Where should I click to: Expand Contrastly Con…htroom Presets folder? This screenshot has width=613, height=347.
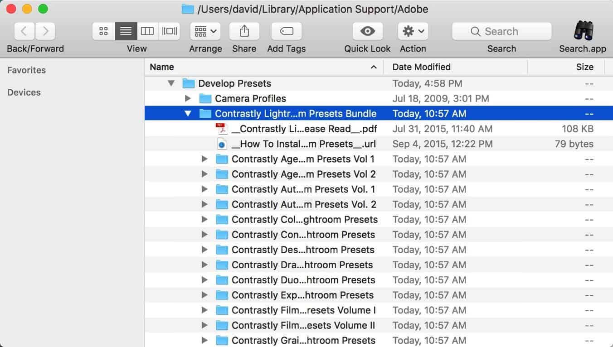pos(204,235)
